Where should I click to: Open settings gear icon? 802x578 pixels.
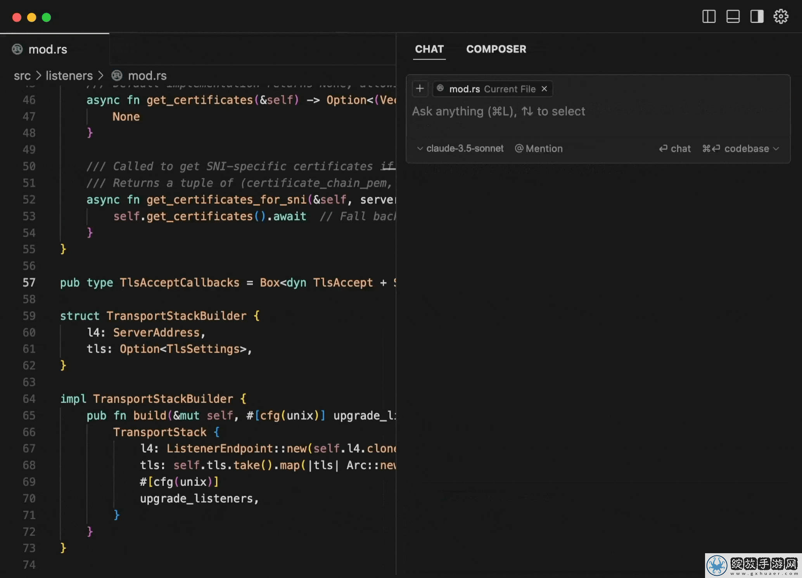pos(781,17)
